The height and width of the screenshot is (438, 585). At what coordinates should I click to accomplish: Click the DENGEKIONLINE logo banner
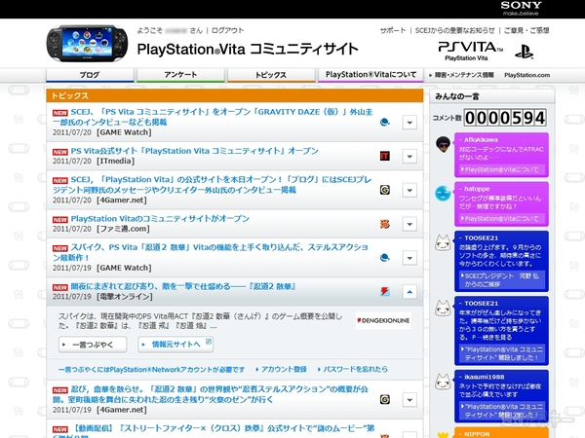coord(383,320)
